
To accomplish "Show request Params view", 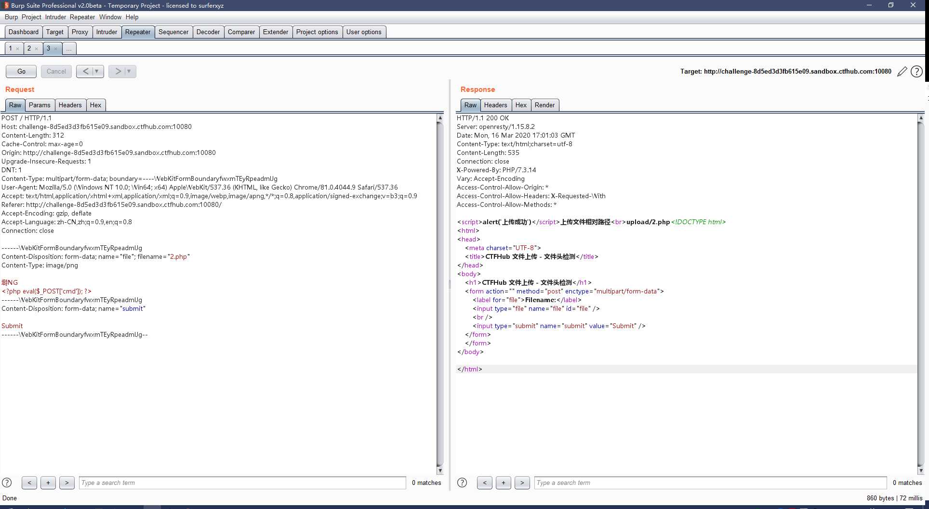I will point(40,105).
